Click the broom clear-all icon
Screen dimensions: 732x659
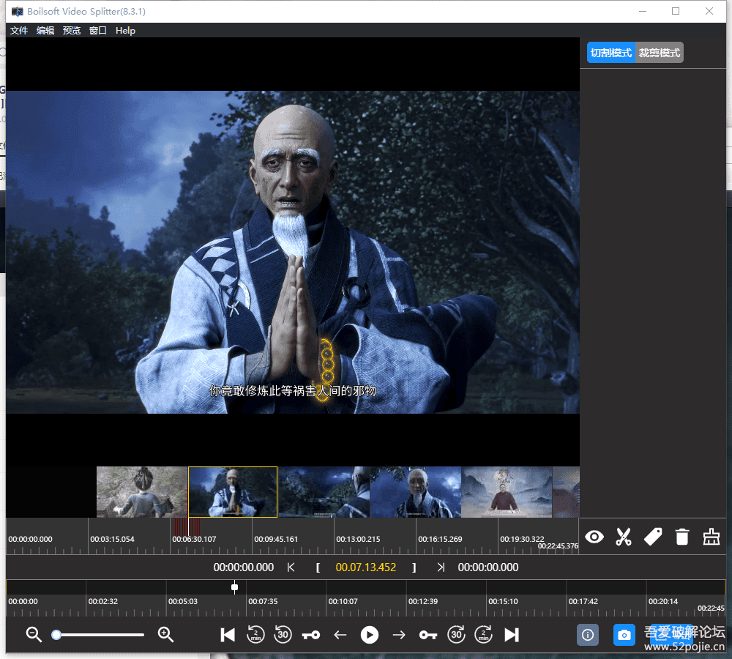(711, 537)
